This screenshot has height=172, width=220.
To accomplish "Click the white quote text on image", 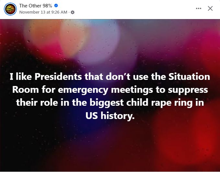I will [110, 96].
